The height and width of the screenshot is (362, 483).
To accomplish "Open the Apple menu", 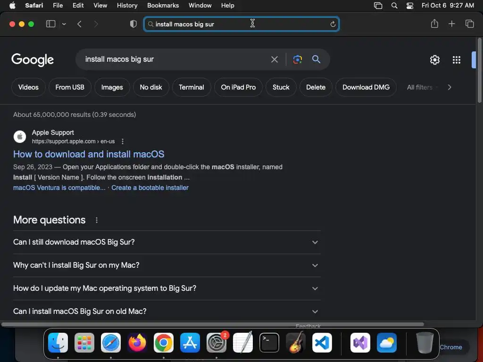I will coord(12,5).
